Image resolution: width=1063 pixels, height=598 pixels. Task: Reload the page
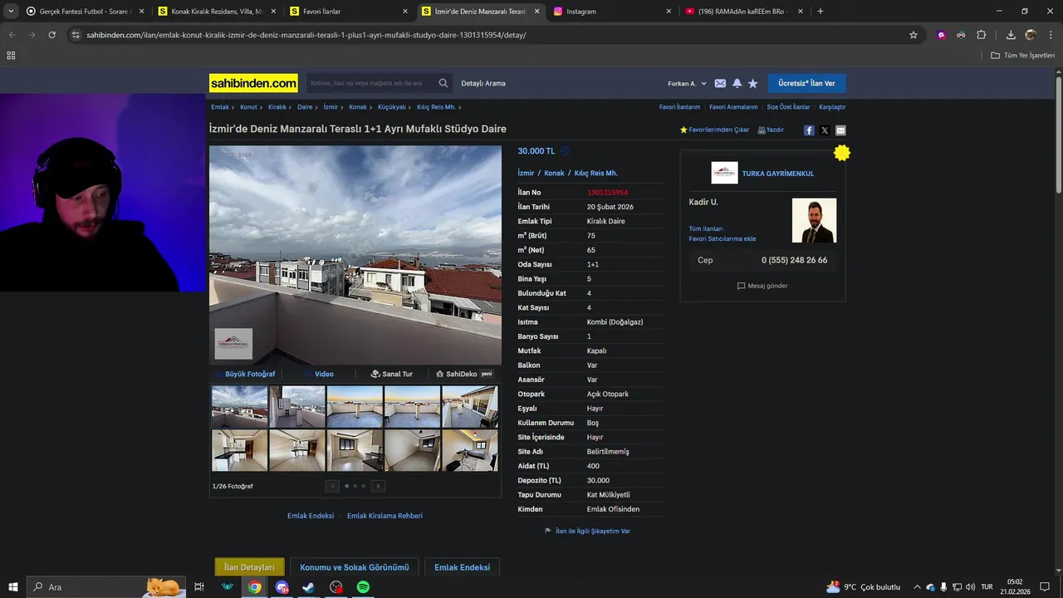51,35
